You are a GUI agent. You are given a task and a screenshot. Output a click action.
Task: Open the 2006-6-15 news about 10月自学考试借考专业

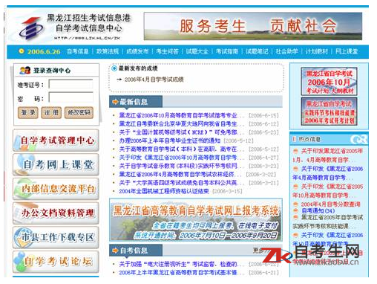(x=182, y=115)
